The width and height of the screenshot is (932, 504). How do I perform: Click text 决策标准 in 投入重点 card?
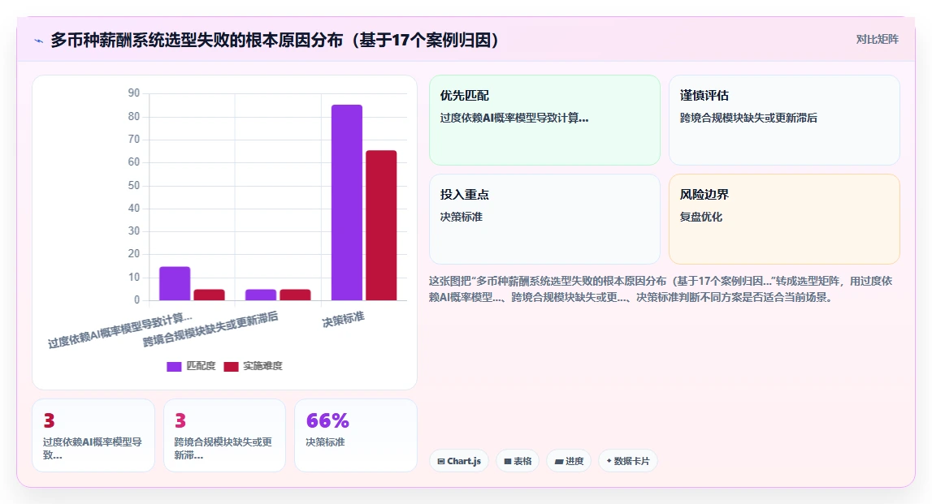[462, 218]
